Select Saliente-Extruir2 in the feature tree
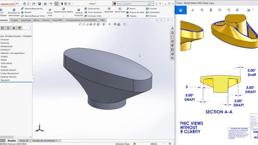This screenshot has height=145, width=258. (8, 77)
